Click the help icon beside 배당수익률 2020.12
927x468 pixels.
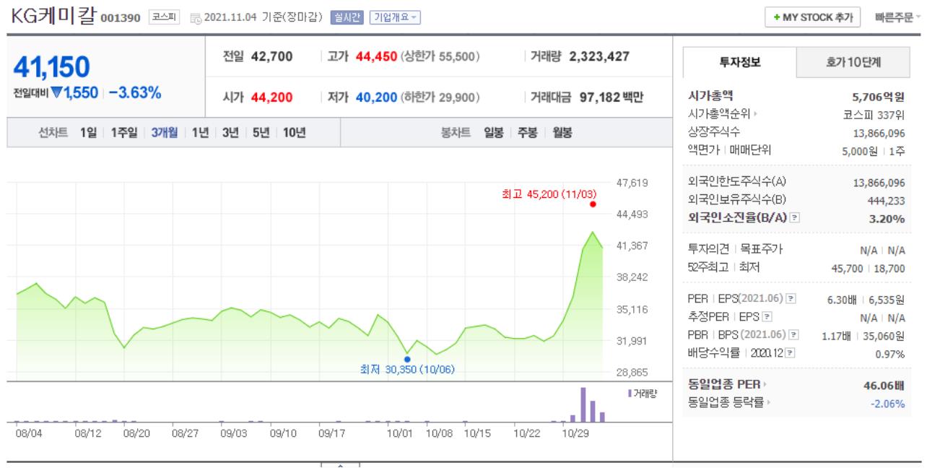[790, 353]
